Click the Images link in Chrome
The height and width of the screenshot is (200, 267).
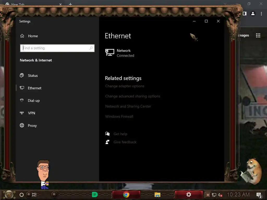point(244,35)
